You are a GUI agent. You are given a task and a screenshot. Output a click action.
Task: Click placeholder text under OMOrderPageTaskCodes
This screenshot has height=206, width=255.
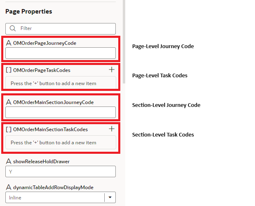pyautogui.click(x=53, y=83)
